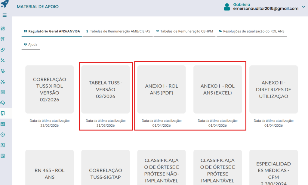The width and height of the screenshot is (308, 185).
Task: Open the stethoscope icon in sidebar
Action: (x=3, y=71)
